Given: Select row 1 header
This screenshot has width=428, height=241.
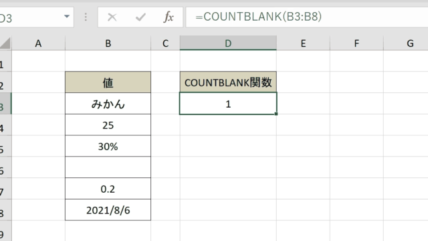Looking at the screenshot, I should pyautogui.click(x=5, y=61).
